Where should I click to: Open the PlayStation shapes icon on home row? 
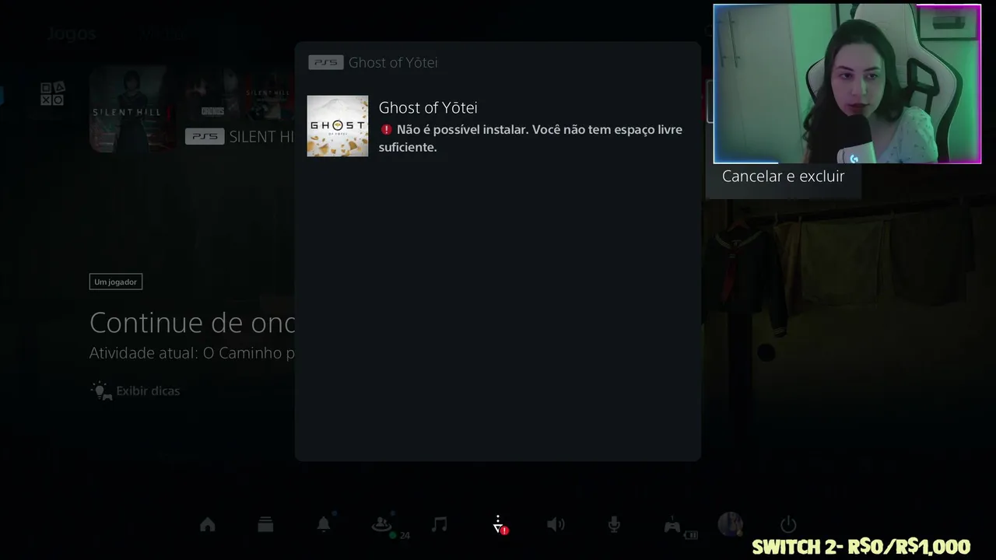coord(52,94)
